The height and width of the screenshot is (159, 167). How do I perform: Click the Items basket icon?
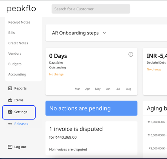(x=10, y=100)
